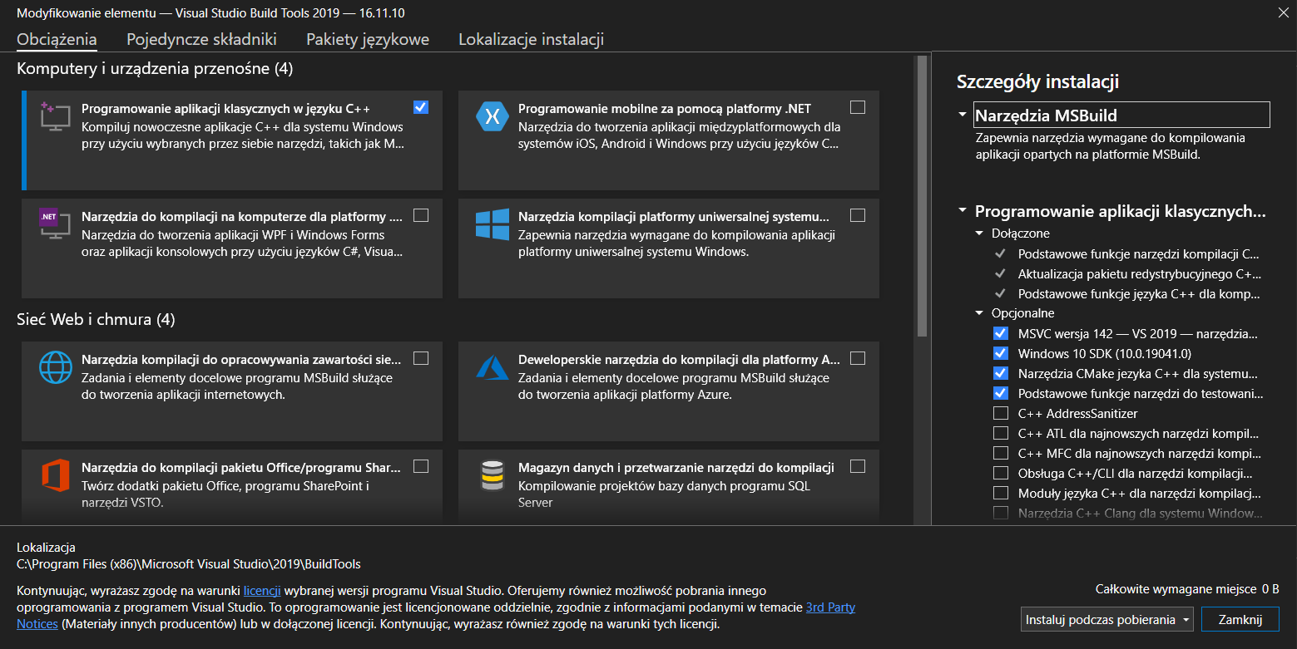Open the Pakiety językowe tab
This screenshot has width=1297, height=649.
pos(368,39)
